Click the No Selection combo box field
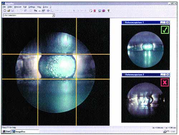This screenshot has width=179, height=135. pos(29,15)
